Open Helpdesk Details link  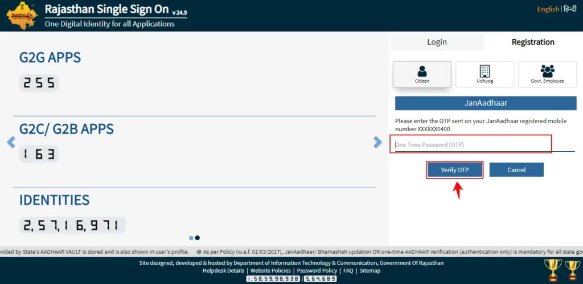pos(223,271)
